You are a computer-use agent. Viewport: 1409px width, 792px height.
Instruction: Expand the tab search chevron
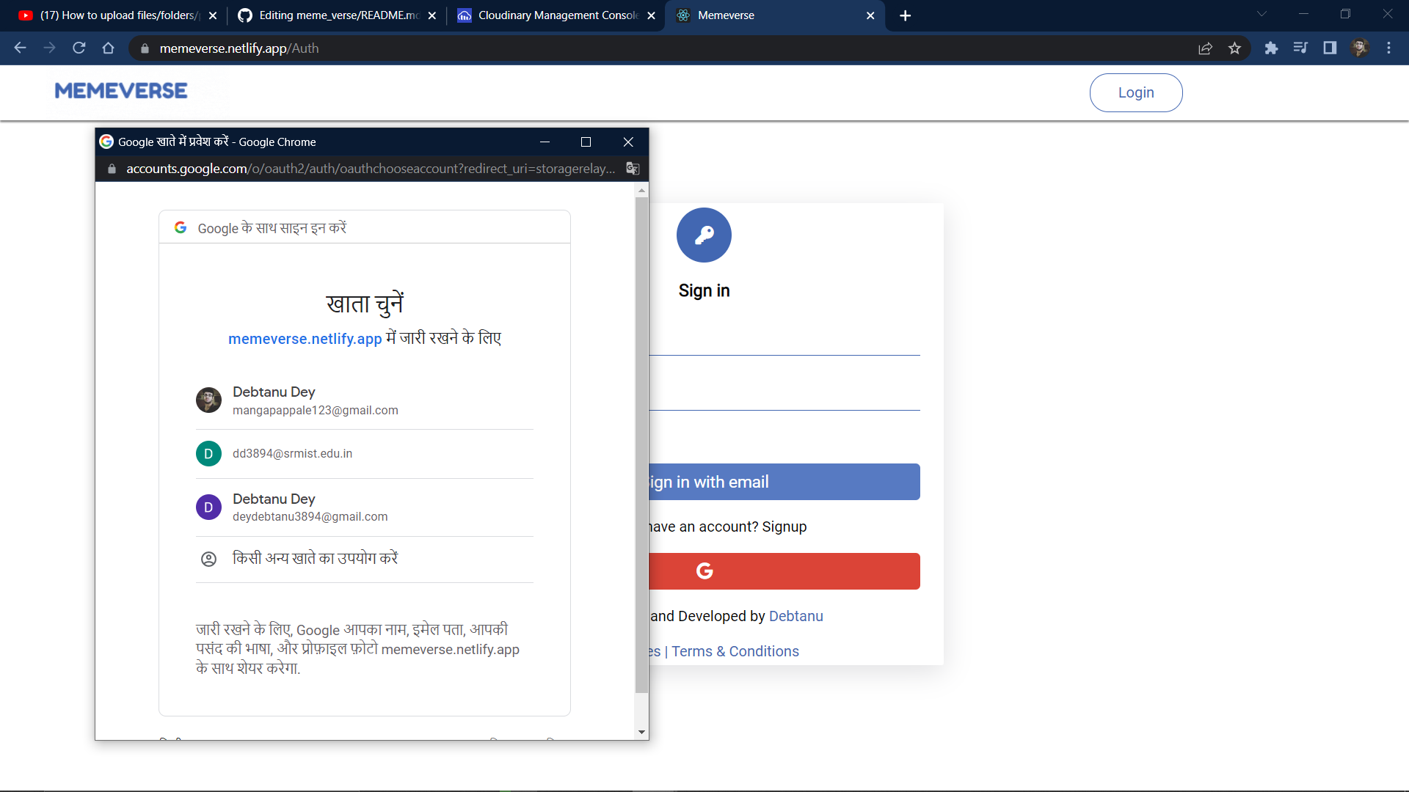(x=1261, y=15)
